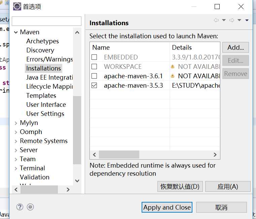Expand the Mylyn tree node
The width and height of the screenshot is (256, 219).
(x=16, y=123)
